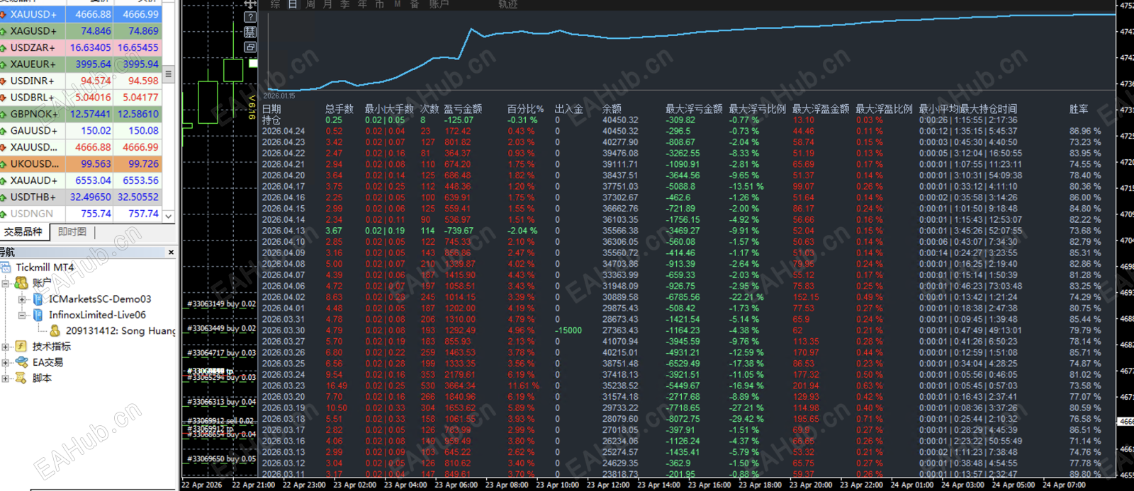The width and height of the screenshot is (1134, 491).
Task: Click the stacked-windows icon below the help icon
Action: pyautogui.click(x=250, y=47)
